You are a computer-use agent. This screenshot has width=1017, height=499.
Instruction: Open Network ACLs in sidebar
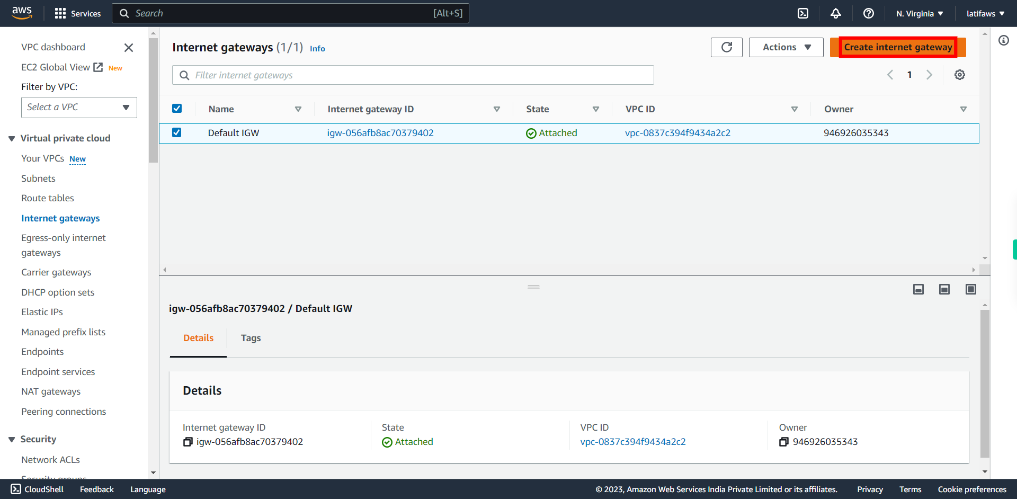click(50, 460)
